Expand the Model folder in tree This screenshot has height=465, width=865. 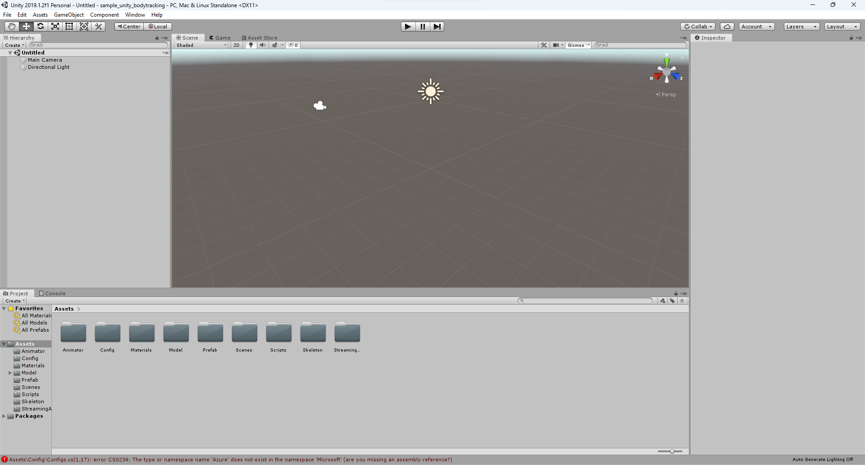[x=10, y=373]
